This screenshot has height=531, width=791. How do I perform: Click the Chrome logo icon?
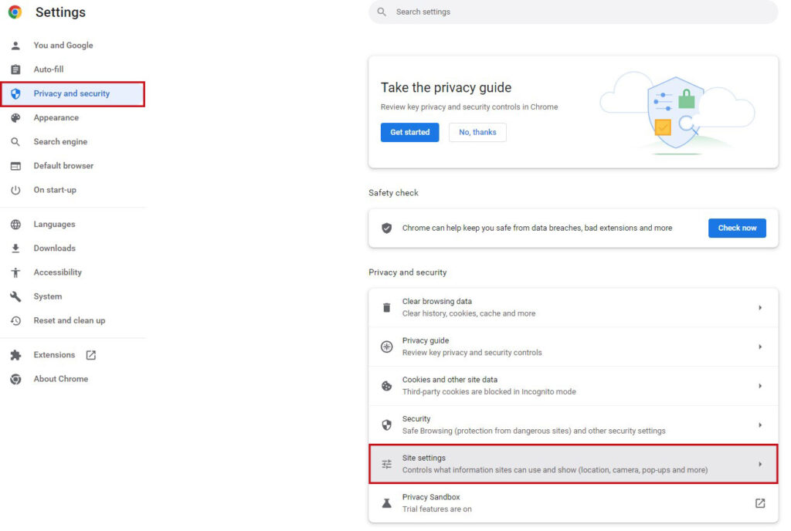pos(15,12)
